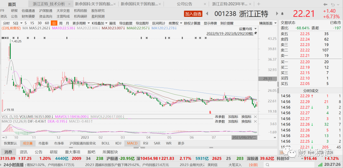
Task: Close the MACD indicator pane with its X
Action: [x=255, y=121]
